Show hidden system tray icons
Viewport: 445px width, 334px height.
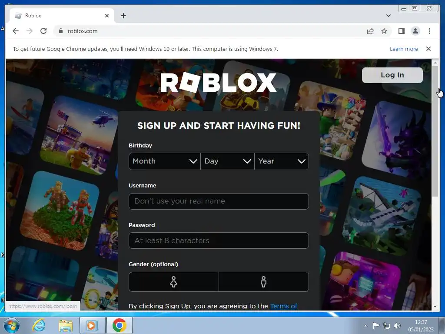(365, 325)
